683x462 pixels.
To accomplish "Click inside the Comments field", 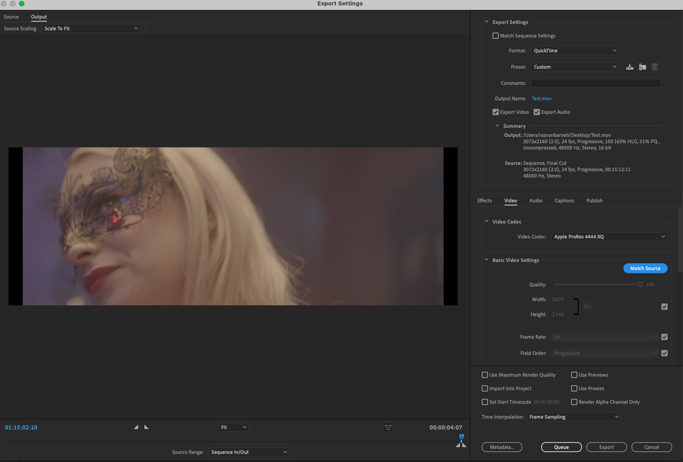I will coord(595,83).
